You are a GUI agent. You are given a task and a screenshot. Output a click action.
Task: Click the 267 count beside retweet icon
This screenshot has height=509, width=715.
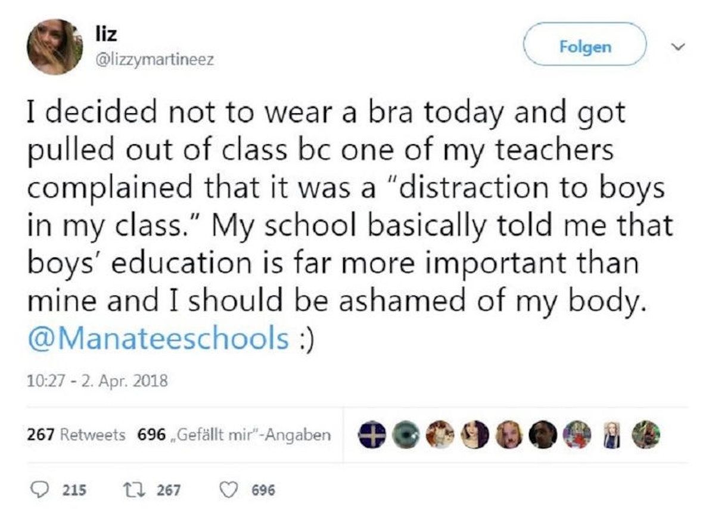point(170,490)
